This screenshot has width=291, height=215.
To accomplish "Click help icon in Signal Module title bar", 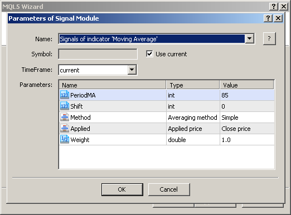I will pyautogui.click(x=268, y=18).
